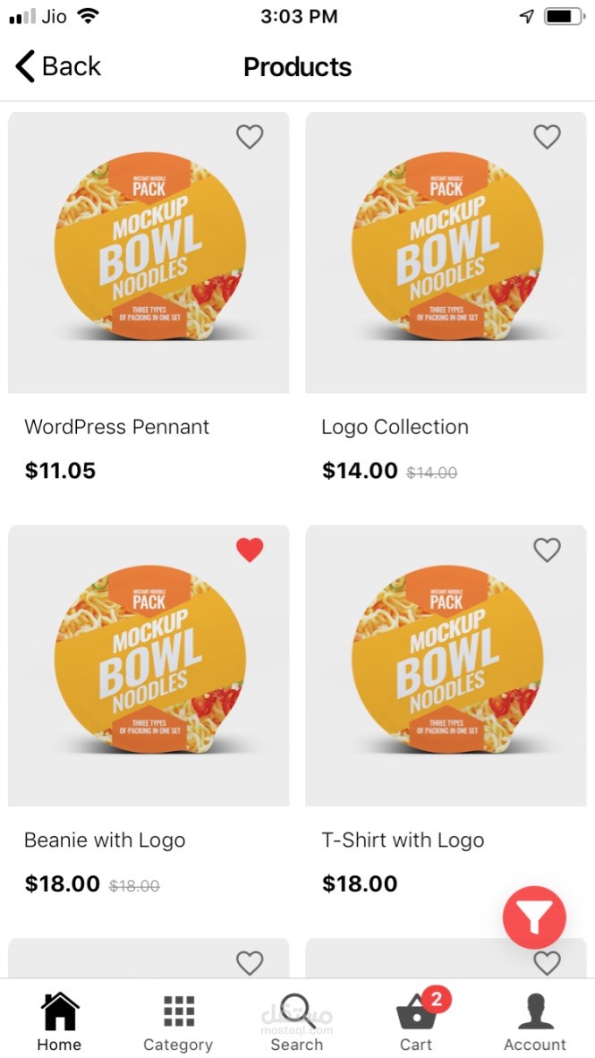595x1058 pixels.
Task: Tap the Back text button
Action: (x=72, y=66)
